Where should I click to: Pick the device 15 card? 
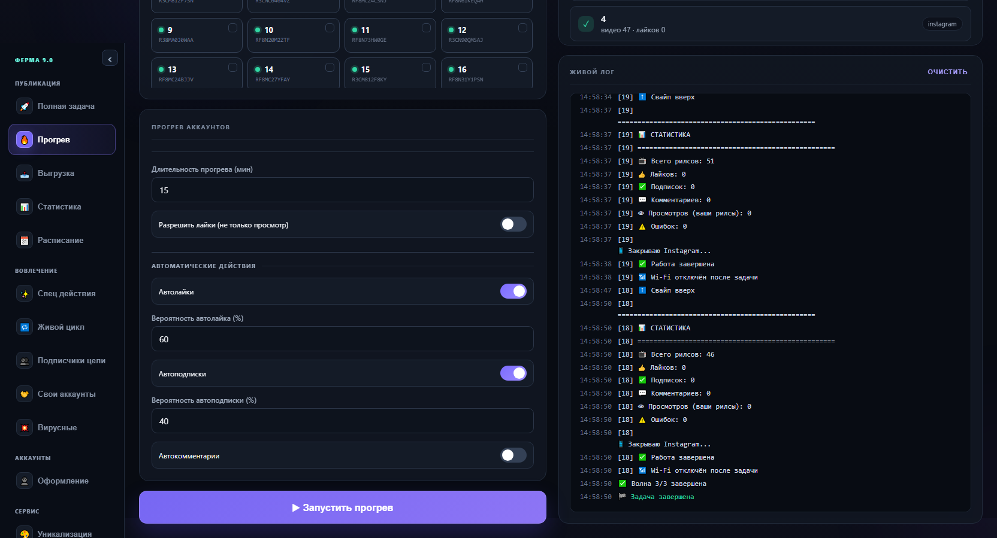tap(390, 73)
